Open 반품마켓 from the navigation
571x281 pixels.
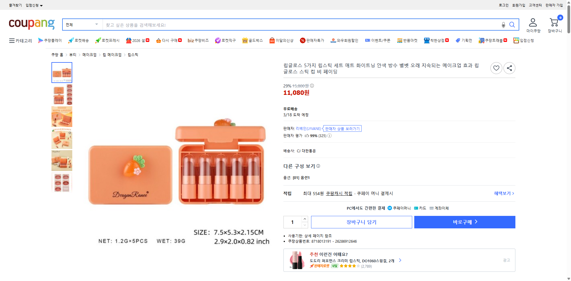407,40
